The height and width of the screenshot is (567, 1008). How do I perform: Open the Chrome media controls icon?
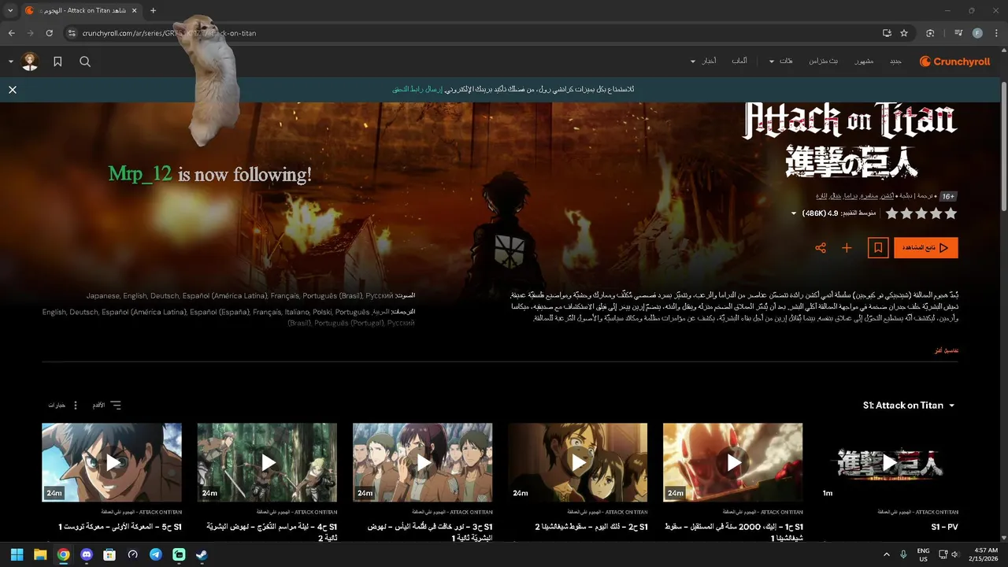click(x=958, y=33)
